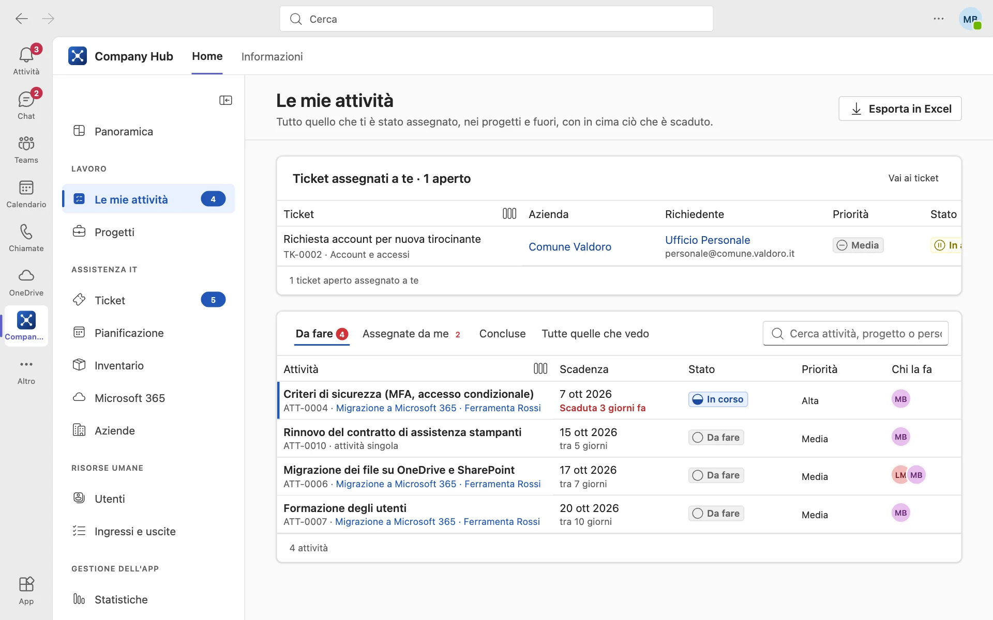
Task: Collapse the sidebar navigation panel
Action: pos(225,100)
